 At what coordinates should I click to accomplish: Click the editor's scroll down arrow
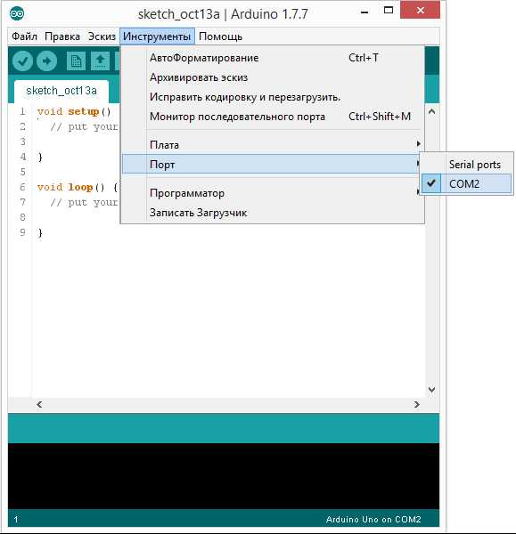tap(431, 390)
